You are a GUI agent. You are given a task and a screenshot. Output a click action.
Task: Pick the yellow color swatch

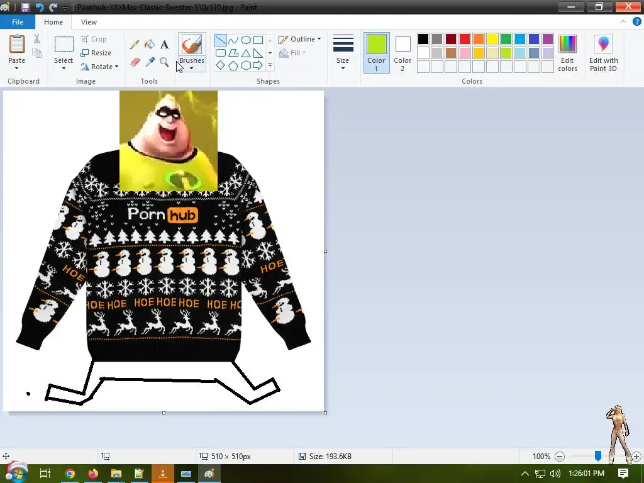point(492,39)
